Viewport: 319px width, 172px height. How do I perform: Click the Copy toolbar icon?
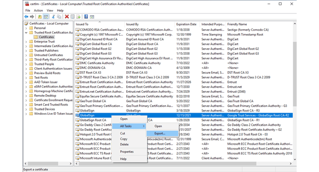point(59,17)
